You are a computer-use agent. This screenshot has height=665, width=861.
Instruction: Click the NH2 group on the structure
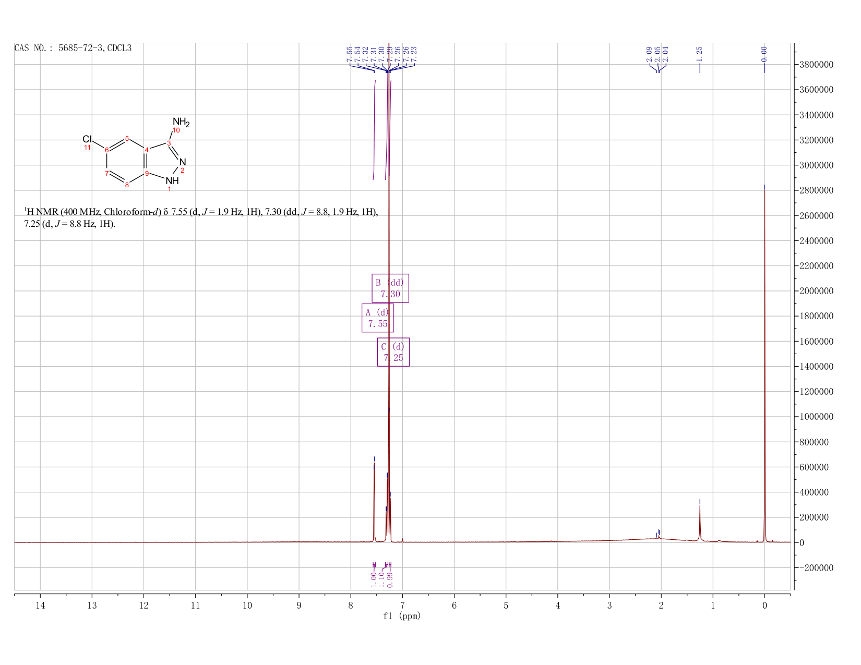(x=181, y=123)
